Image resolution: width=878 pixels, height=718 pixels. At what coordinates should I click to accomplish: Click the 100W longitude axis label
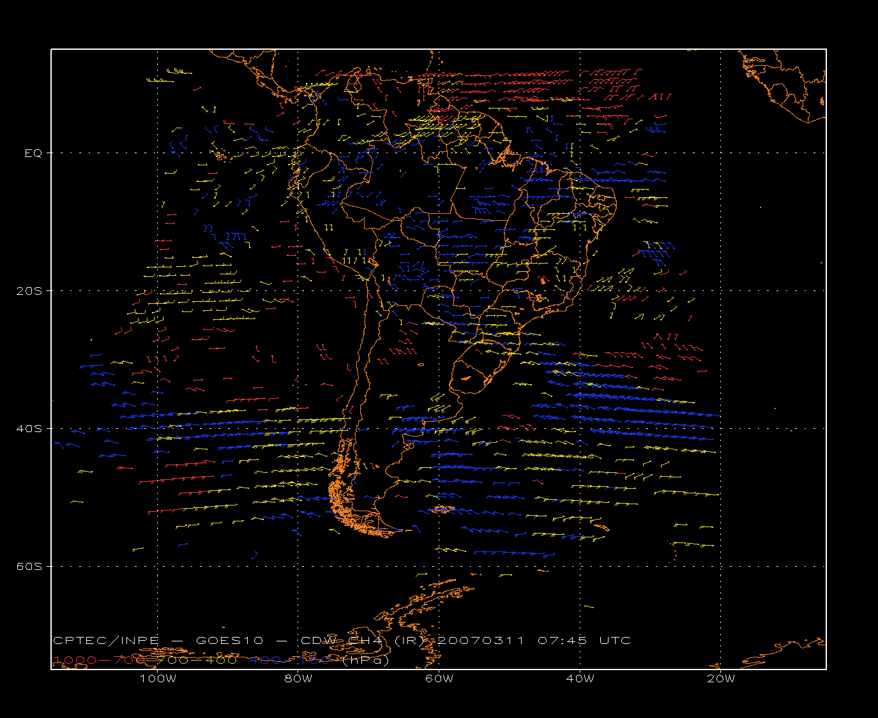click(x=158, y=678)
